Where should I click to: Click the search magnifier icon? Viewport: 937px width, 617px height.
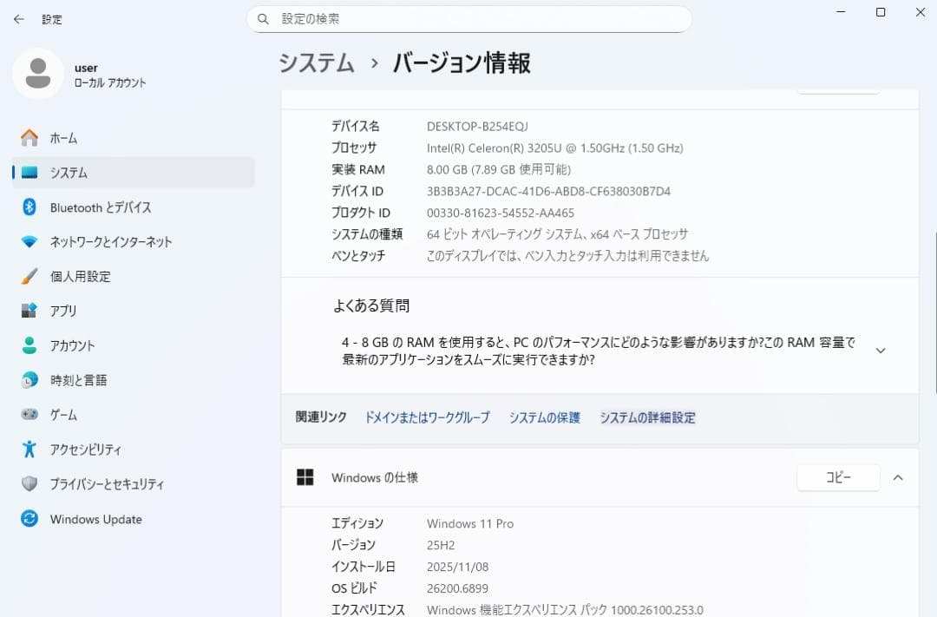[263, 19]
